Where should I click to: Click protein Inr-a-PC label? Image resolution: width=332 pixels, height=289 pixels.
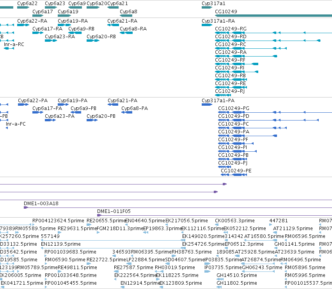(16, 124)
